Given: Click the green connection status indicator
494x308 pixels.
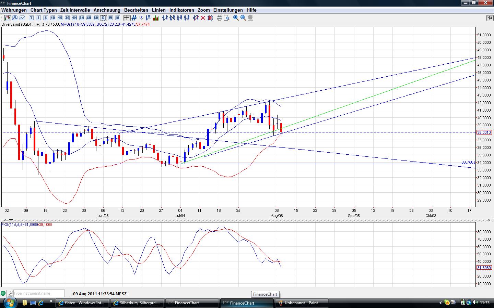Looking at the screenshot, I should (3, 293).
